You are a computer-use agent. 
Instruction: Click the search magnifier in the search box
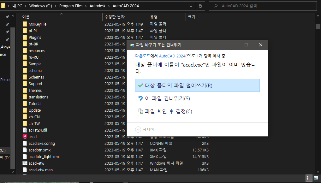click(x=215, y=5)
